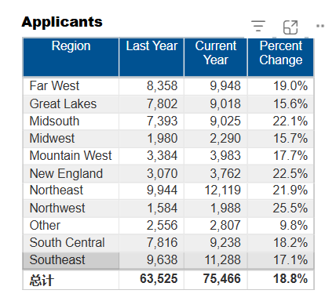The image size is (325, 301).
Task: Click the focus mode expand icon
Action: tap(290, 27)
